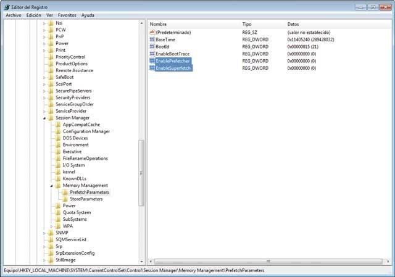
Task: Click the PrefetchParameters folder icon
Action: coord(65,192)
